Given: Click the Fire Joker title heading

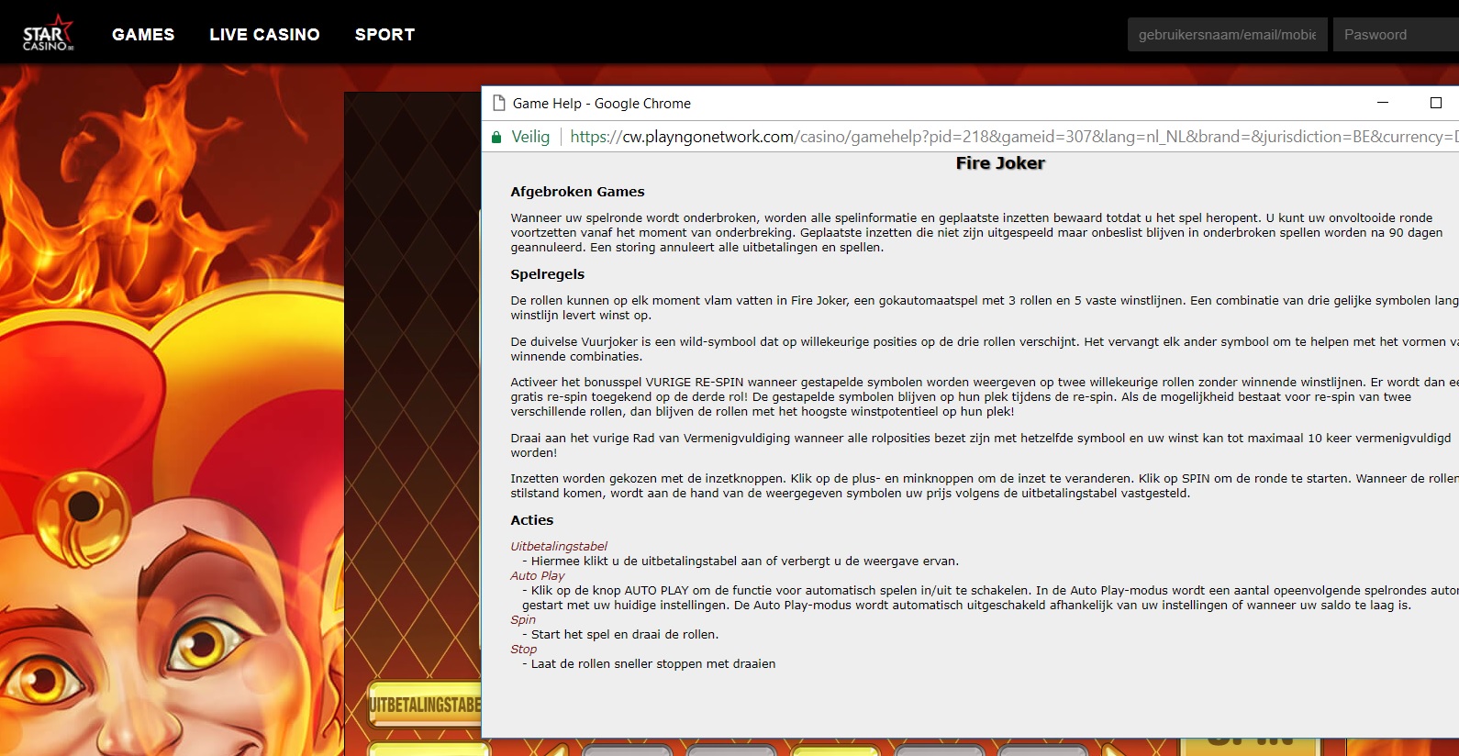Looking at the screenshot, I should [x=1000, y=163].
